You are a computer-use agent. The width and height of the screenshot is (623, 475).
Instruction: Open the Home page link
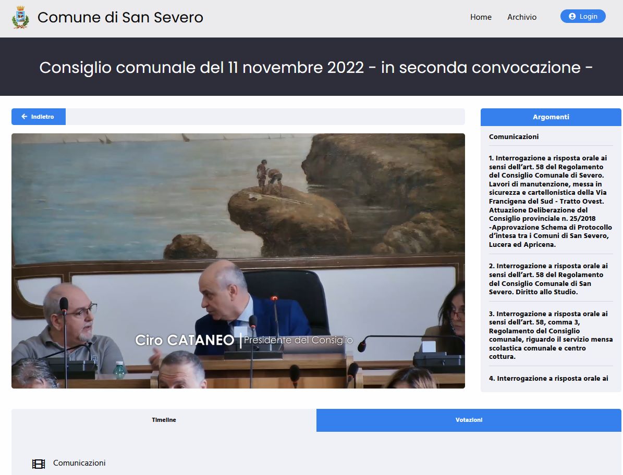[481, 17]
